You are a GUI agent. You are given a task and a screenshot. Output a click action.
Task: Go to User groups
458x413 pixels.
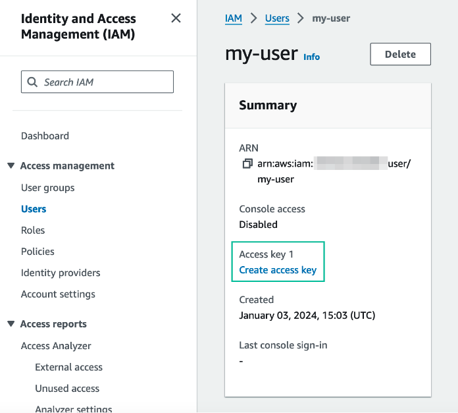point(47,188)
